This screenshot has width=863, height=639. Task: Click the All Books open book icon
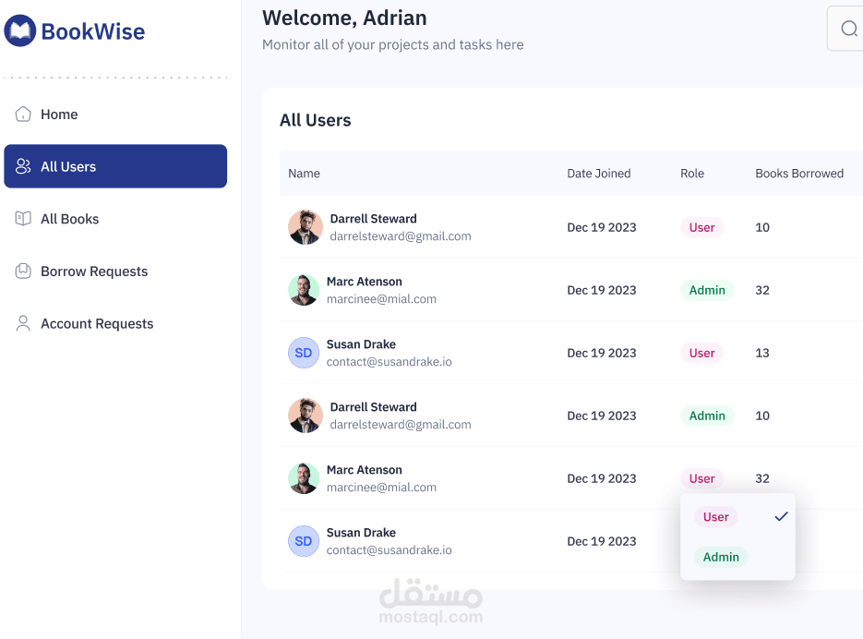click(x=23, y=219)
